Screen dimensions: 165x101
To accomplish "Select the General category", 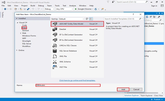I will tap(25, 31).
